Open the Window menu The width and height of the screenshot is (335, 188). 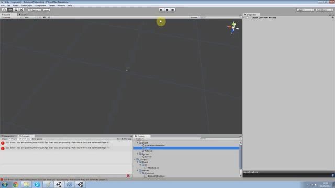point(61,6)
